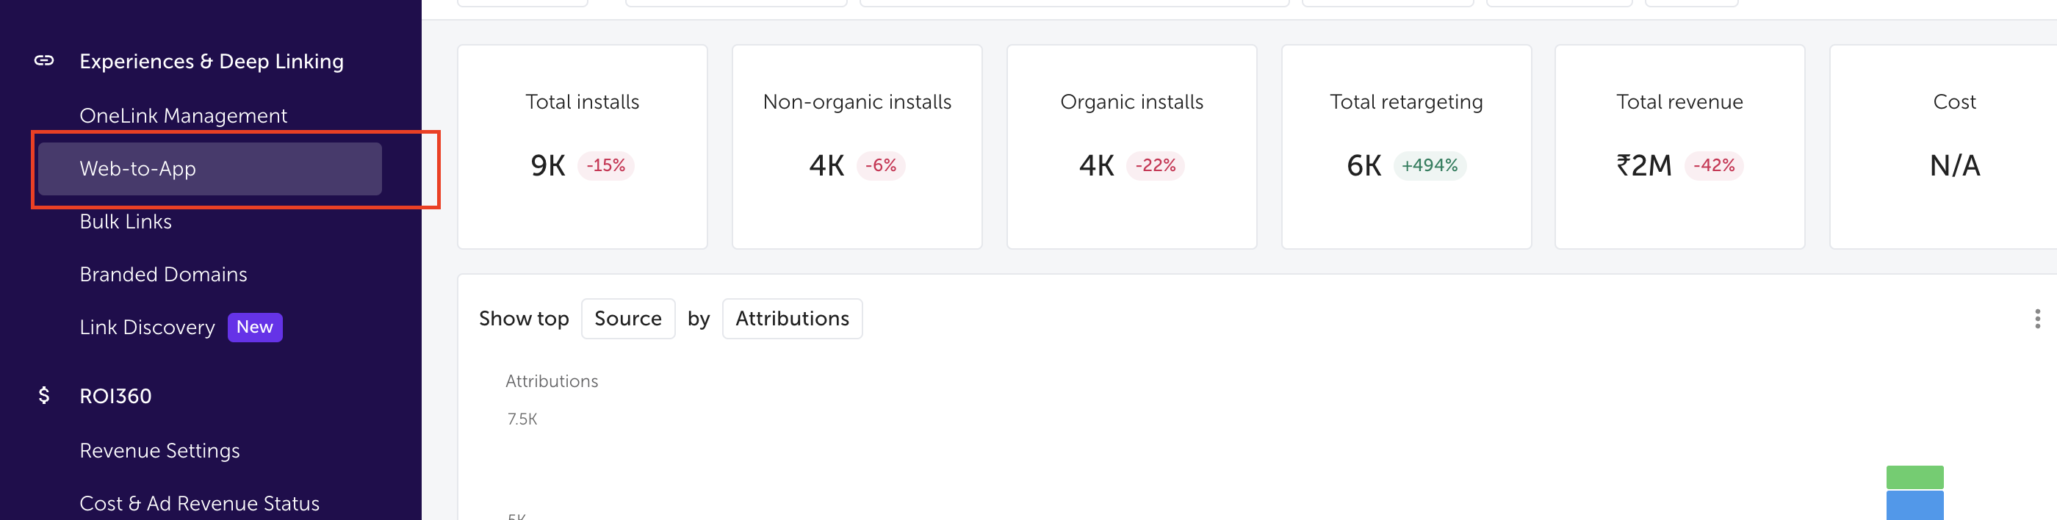Open the Attributions dropdown

tap(791, 319)
